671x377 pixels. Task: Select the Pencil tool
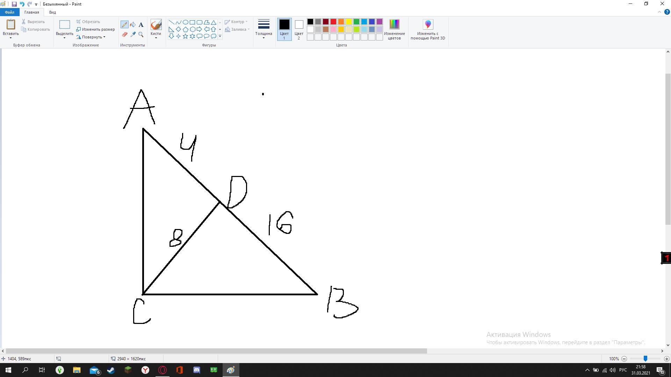[124, 24]
